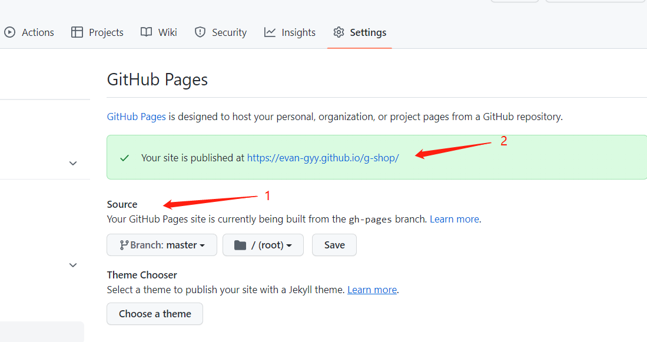The width and height of the screenshot is (647, 342).
Task: Go to the Security tab
Action: (x=221, y=32)
